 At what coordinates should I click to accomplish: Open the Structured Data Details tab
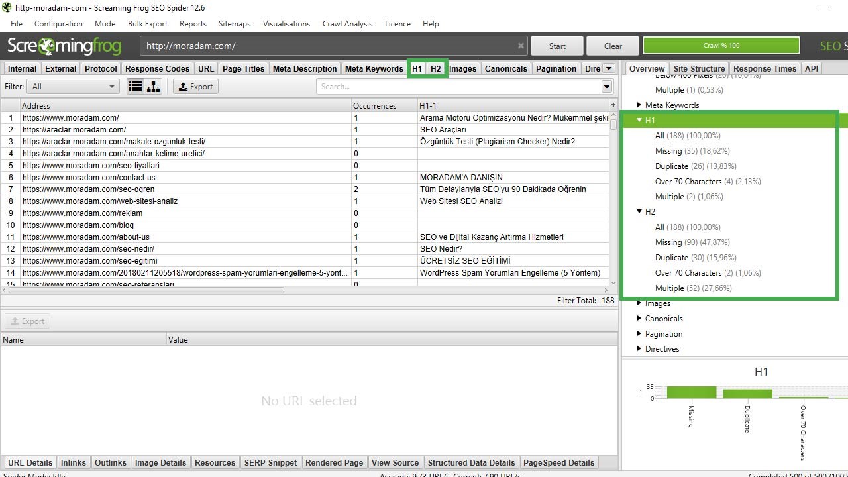471,462
